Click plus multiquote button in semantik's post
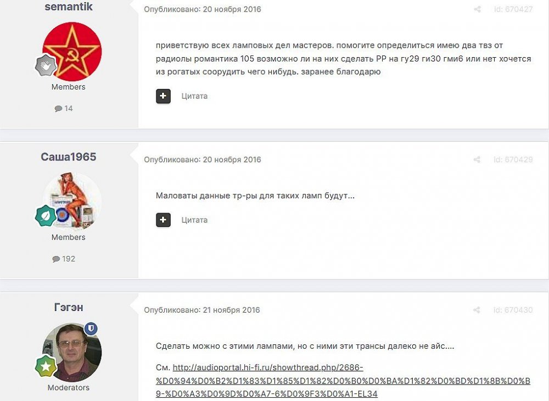 click(x=163, y=96)
